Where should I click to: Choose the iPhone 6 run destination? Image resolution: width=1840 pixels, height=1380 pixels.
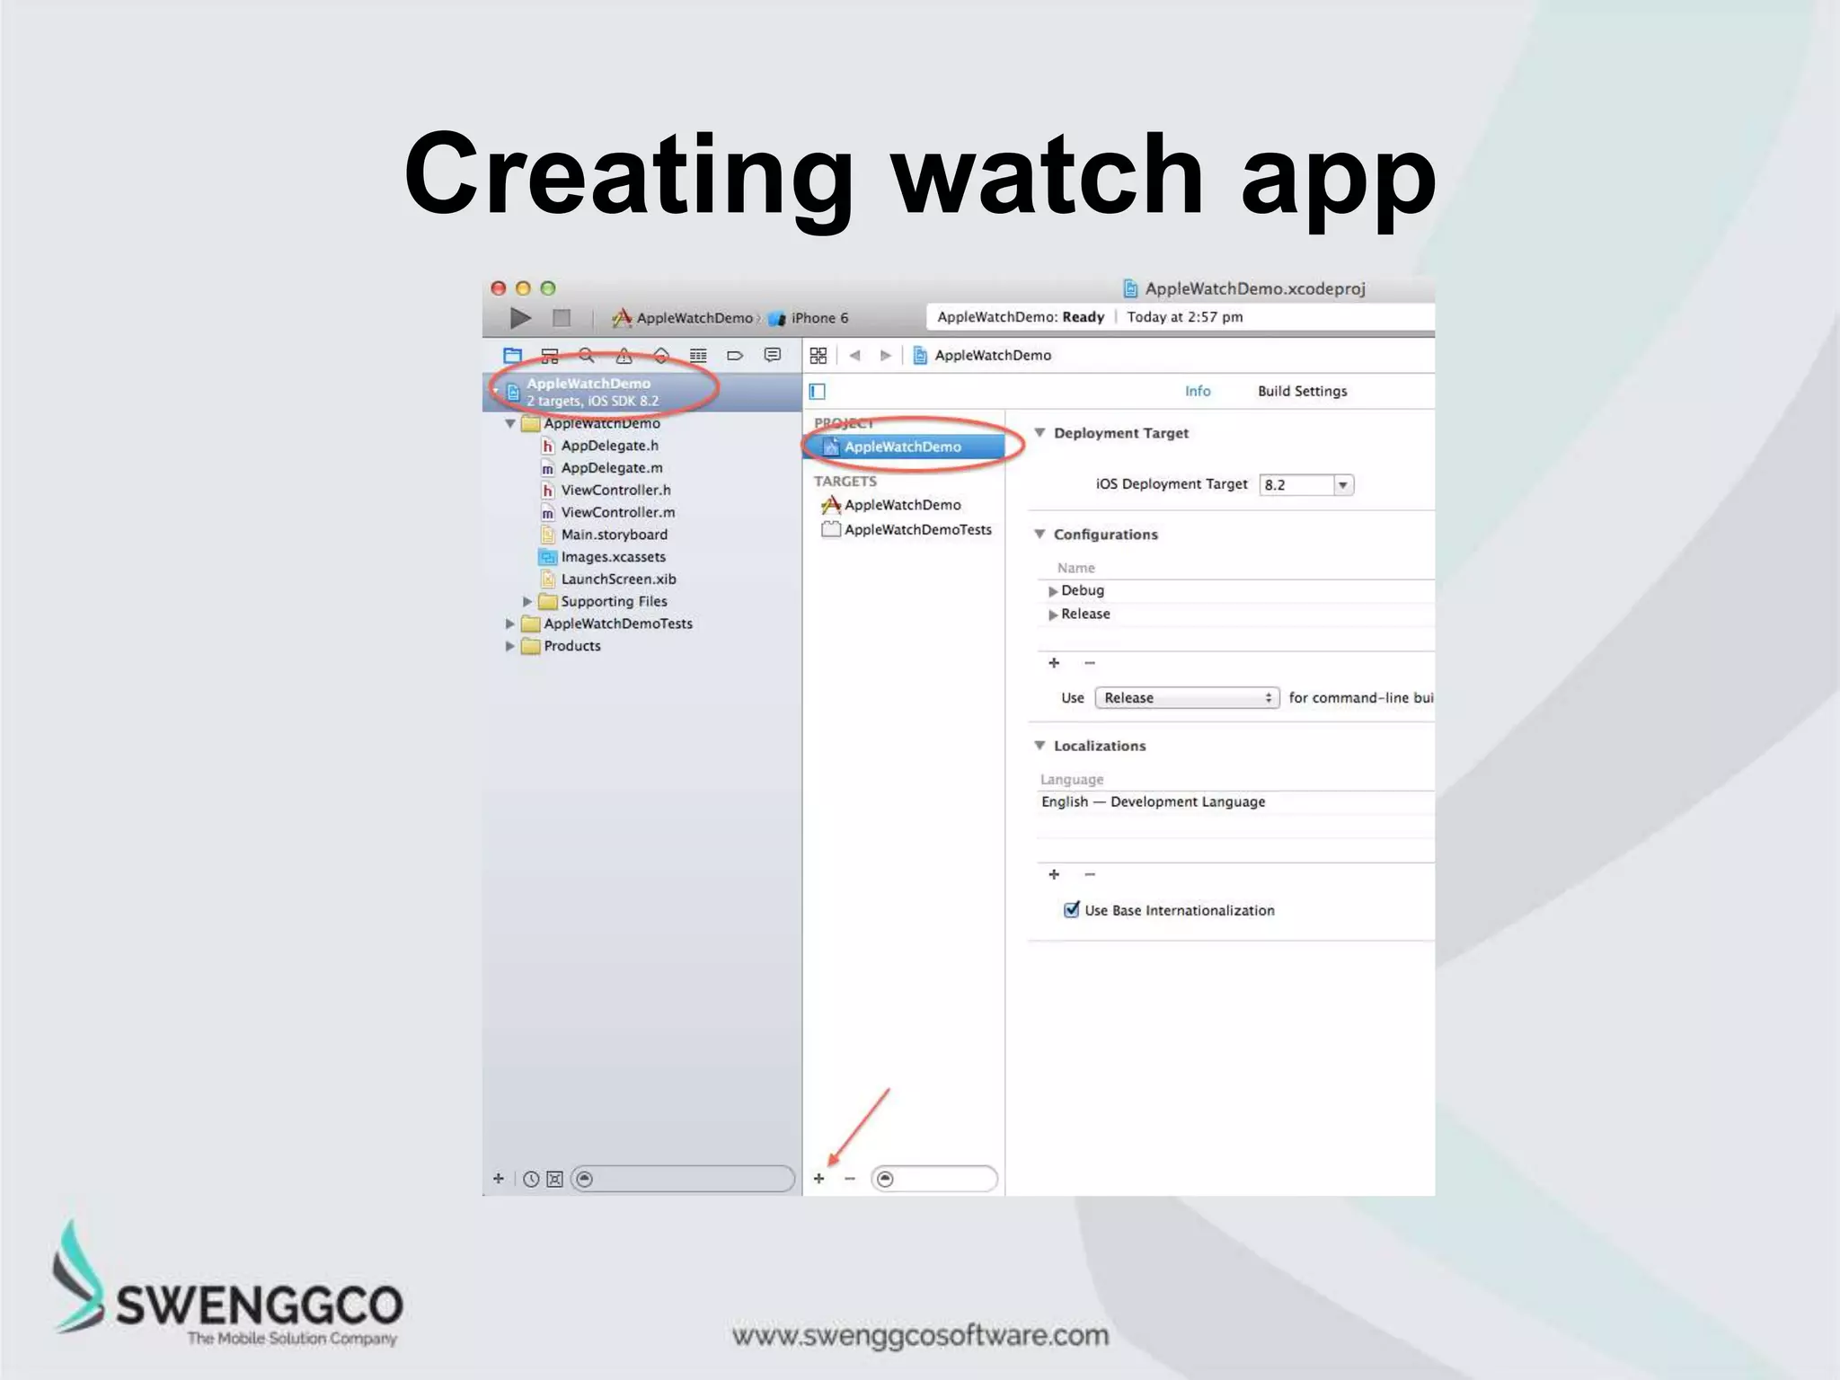[809, 318]
